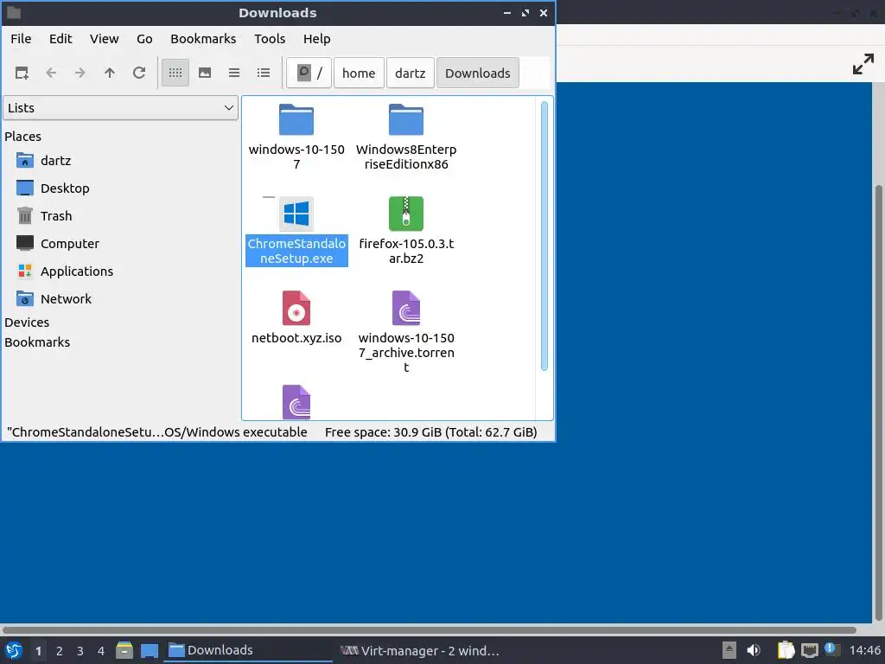885x664 pixels.
Task: Open the Tools menu
Action: [270, 39]
